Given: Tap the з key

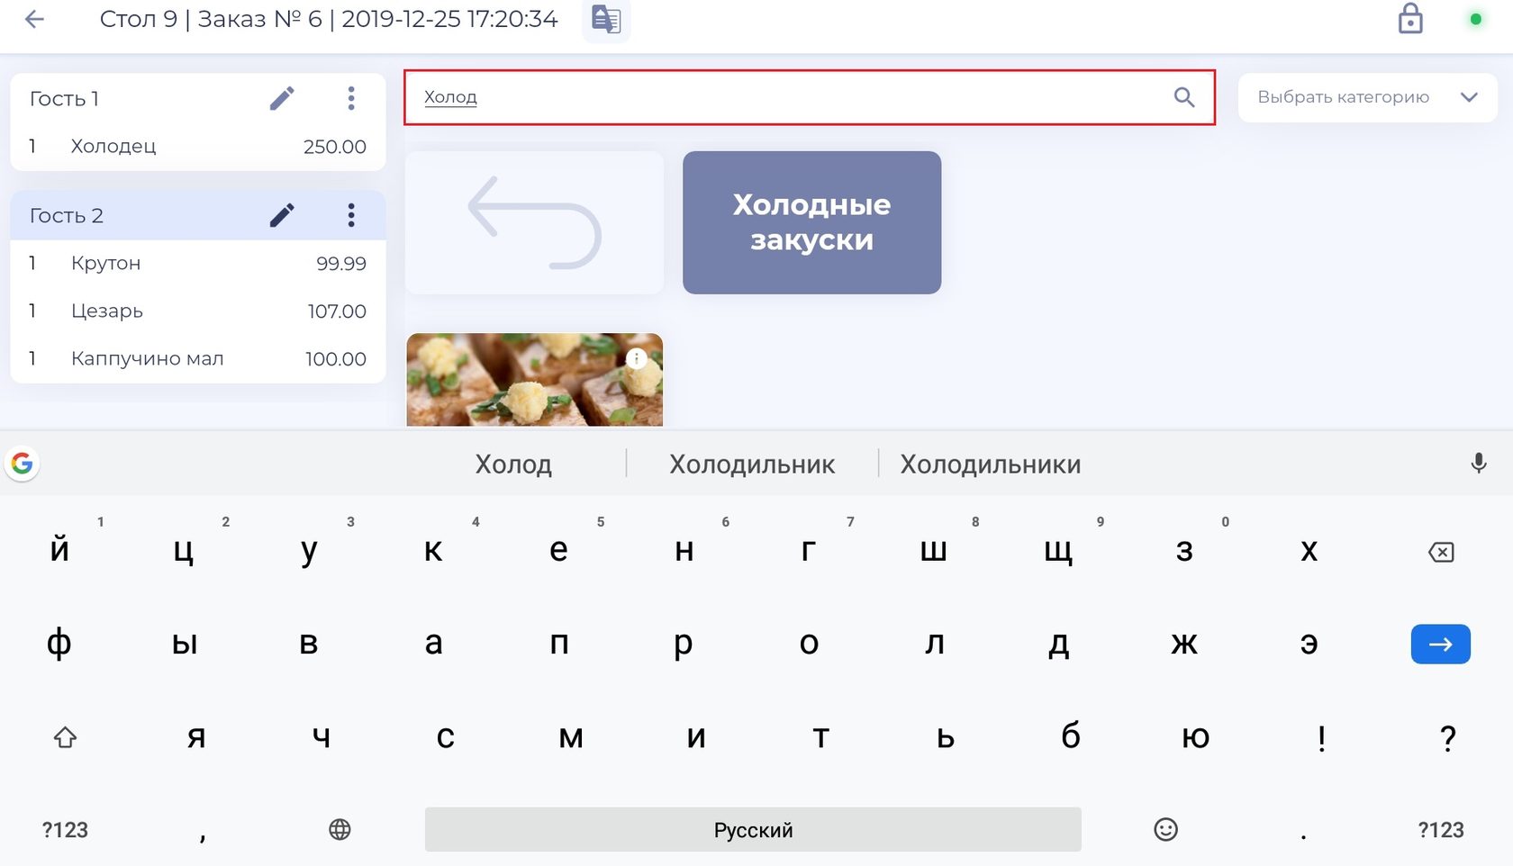Looking at the screenshot, I should pyautogui.click(x=1184, y=549).
